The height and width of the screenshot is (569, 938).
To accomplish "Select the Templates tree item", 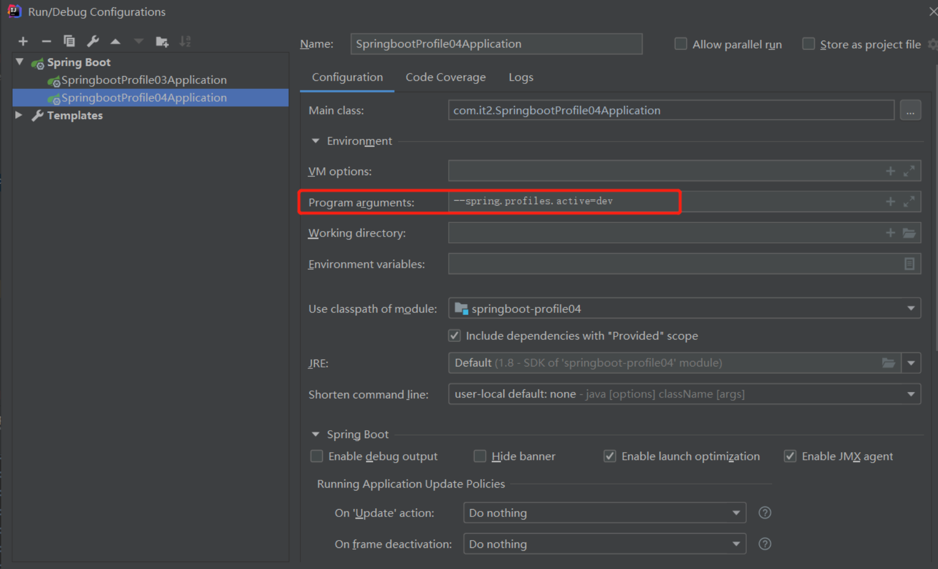I will pos(75,115).
